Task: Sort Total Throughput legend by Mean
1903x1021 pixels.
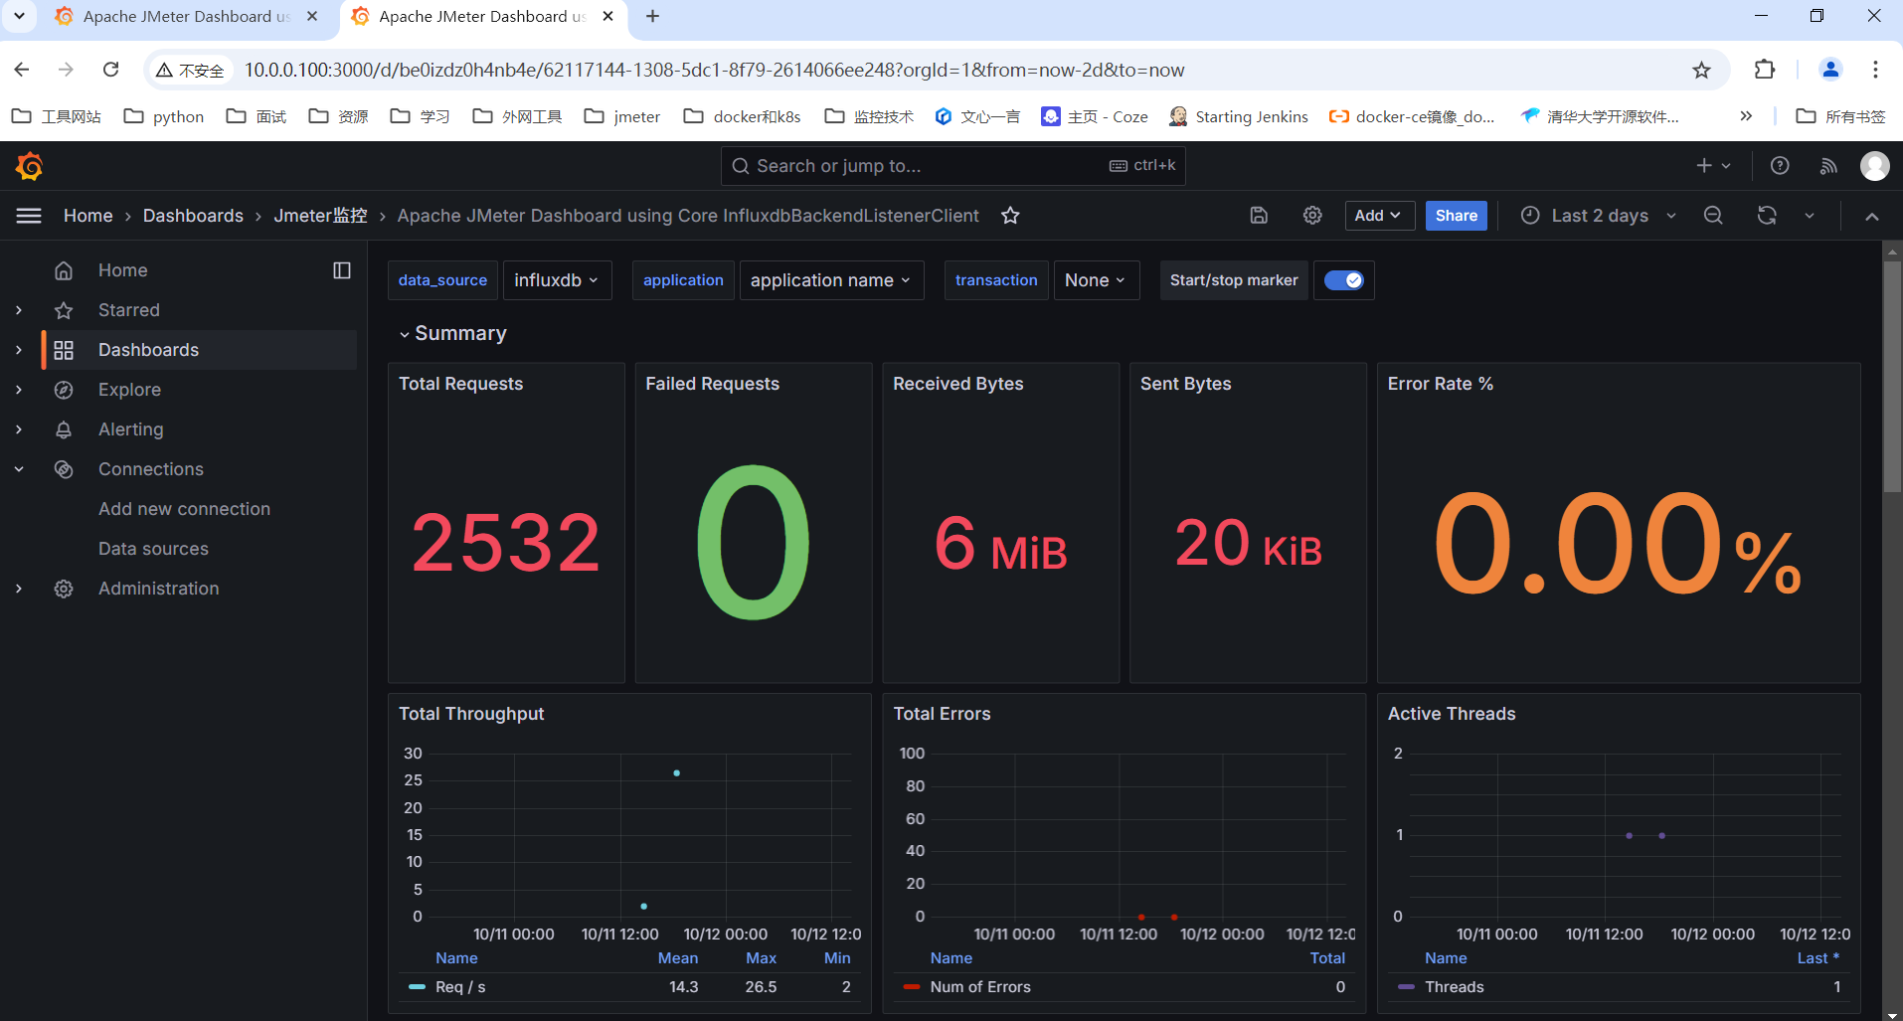Action: click(x=678, y=958)
